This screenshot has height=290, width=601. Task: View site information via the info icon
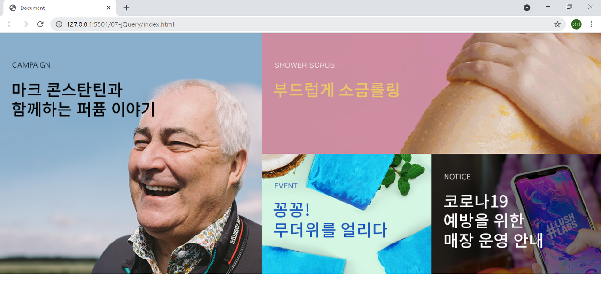pos(59,24)
